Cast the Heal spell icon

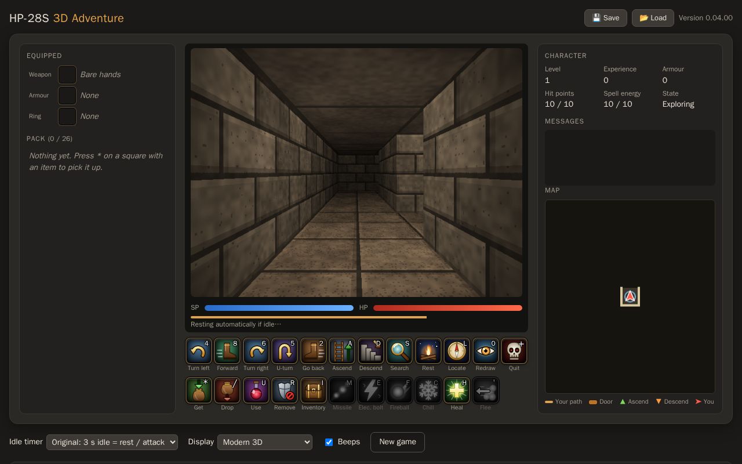(x=457, y=390)
